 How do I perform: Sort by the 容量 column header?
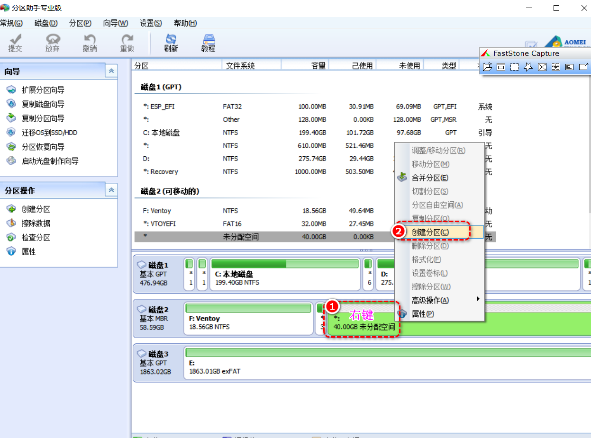coord(305,66)
